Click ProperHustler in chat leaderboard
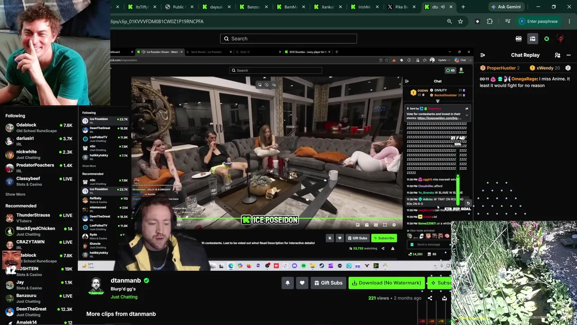The image size is (577, 325). coord(501,68)
